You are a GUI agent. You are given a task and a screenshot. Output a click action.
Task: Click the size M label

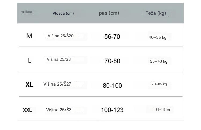(29, 36)
